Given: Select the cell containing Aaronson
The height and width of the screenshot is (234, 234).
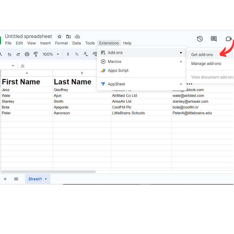Looking at the screenshot, I should (x=82, y=113).
